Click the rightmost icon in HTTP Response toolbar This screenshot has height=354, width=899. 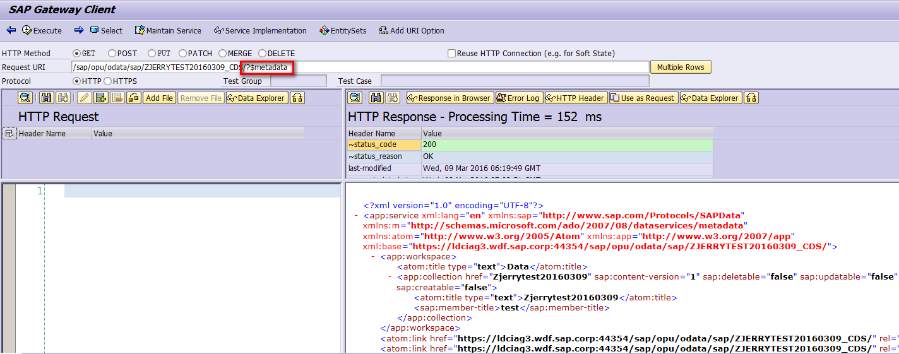click(751, 98)
